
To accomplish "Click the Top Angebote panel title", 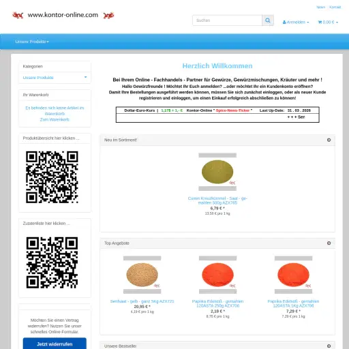I will click(117, 243).
